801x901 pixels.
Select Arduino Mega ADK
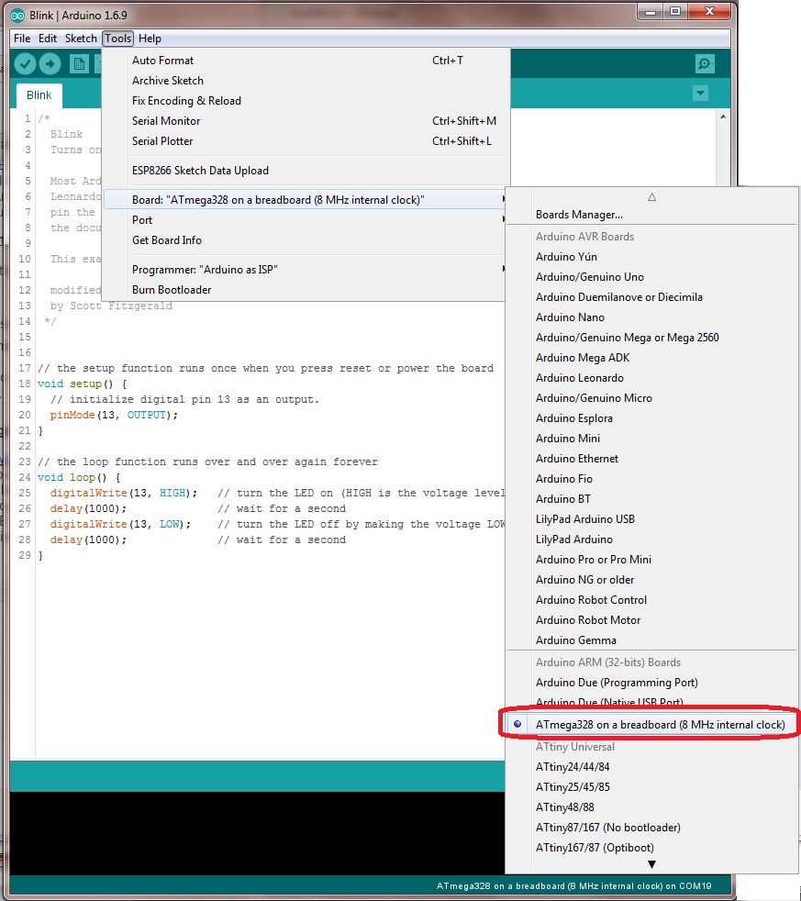[x=651, y=358]
